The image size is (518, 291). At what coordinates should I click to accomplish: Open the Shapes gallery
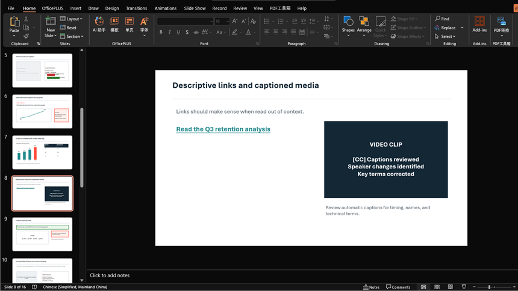click(x=348, y=26)
